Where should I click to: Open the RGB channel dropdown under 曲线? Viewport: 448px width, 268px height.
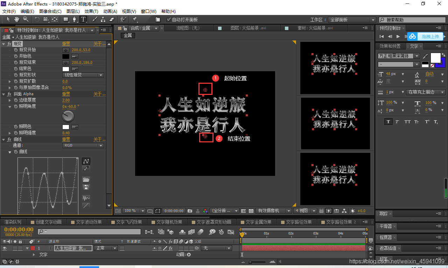click(83, 146)
